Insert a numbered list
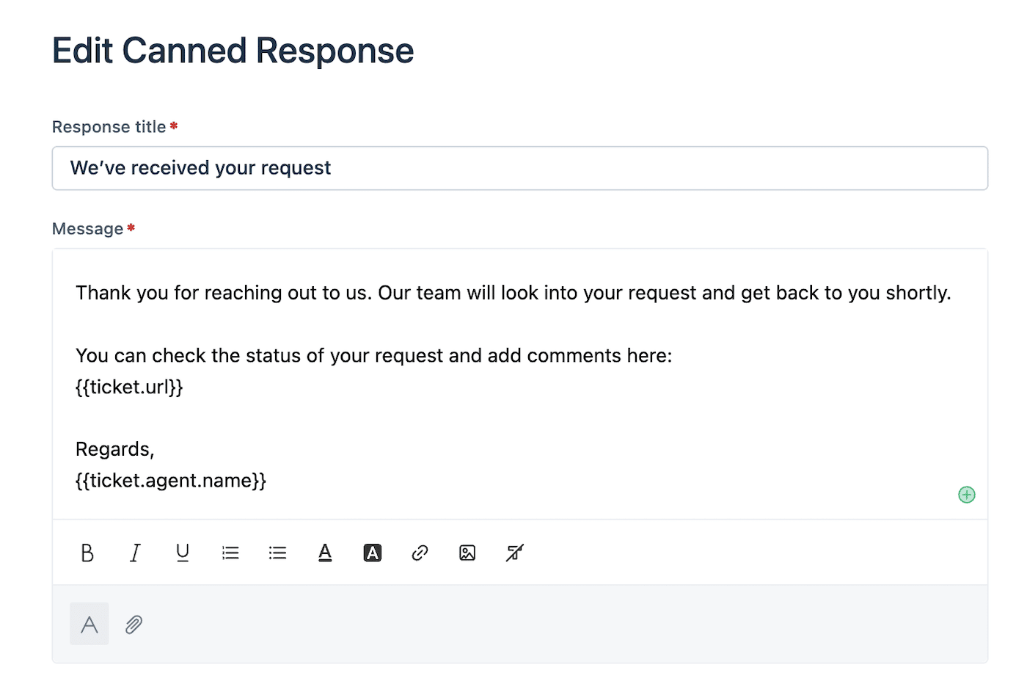 pos(230,553)
